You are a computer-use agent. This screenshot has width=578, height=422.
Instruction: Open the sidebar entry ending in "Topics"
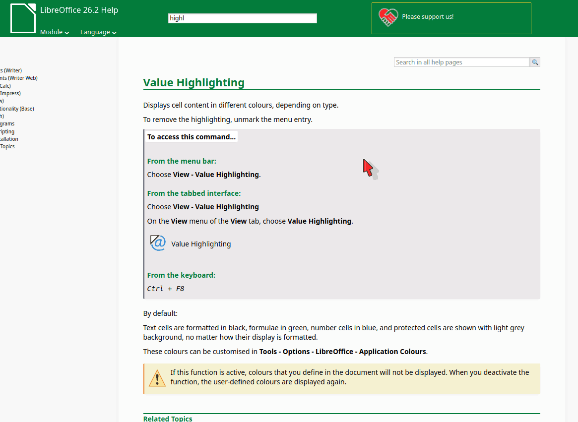coord(7,146)
